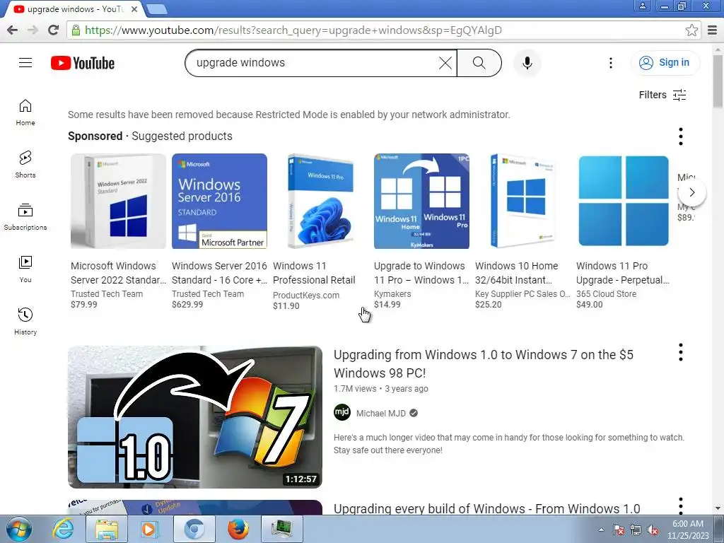
Task: Open video titled Upgrading from Windows 1.0
Action: coord(484,364)
